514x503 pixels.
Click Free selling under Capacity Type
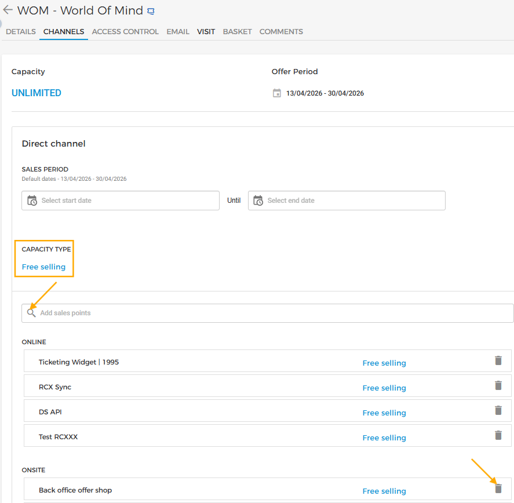[43, 267]
